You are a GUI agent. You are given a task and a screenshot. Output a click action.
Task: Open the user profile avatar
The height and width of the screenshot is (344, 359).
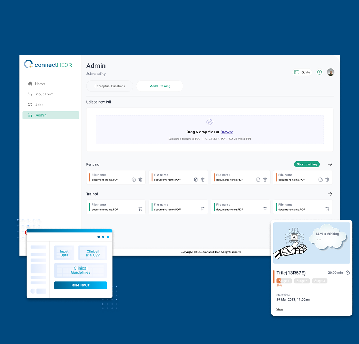(x=331, y=72)
